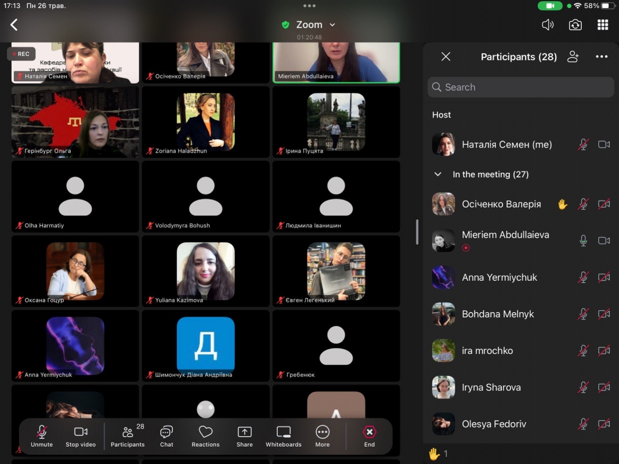Stop video using the camera button
The height and width of the screenshot is (464, 619).
81,436
